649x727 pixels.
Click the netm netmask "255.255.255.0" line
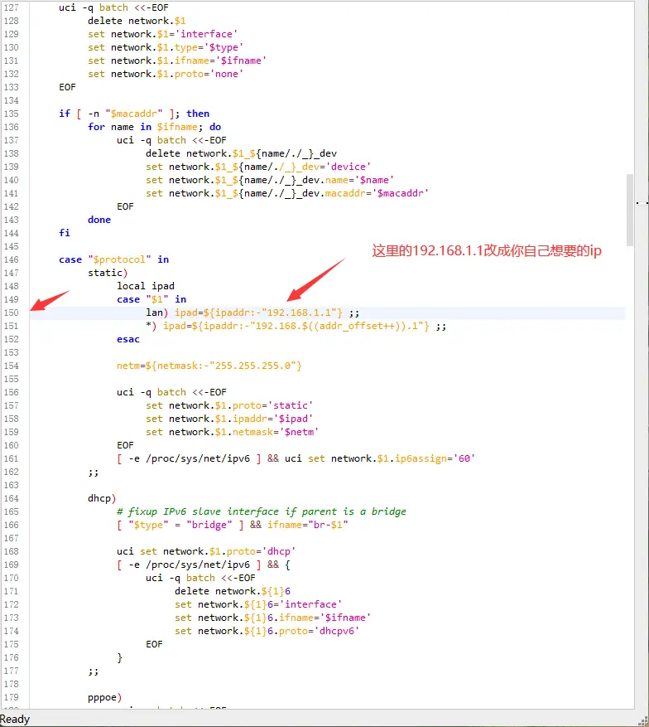tap(209, 366)
